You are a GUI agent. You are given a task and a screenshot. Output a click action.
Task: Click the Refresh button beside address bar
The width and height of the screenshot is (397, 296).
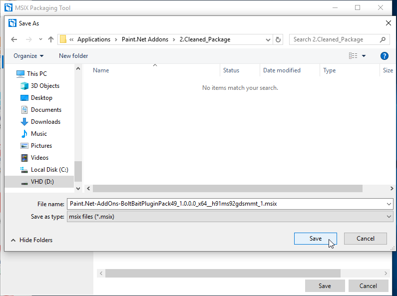click(278, 39)
